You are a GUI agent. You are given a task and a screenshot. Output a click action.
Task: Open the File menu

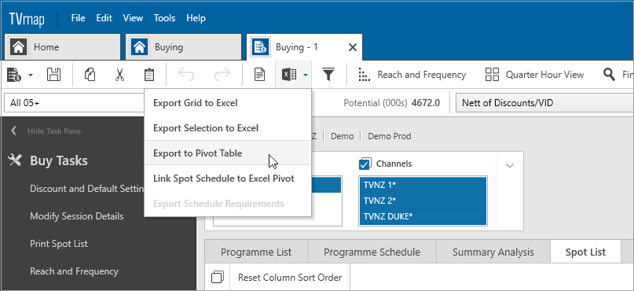tap(78, 18)
